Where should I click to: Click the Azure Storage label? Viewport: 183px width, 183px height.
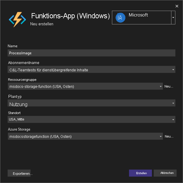19,129
